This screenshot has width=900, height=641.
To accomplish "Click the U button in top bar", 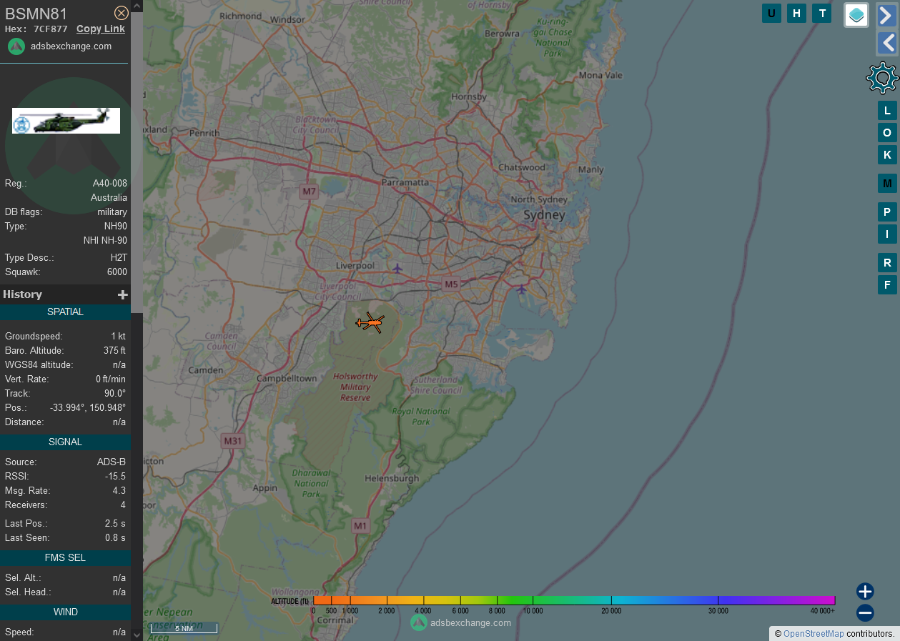I will 771,14.
